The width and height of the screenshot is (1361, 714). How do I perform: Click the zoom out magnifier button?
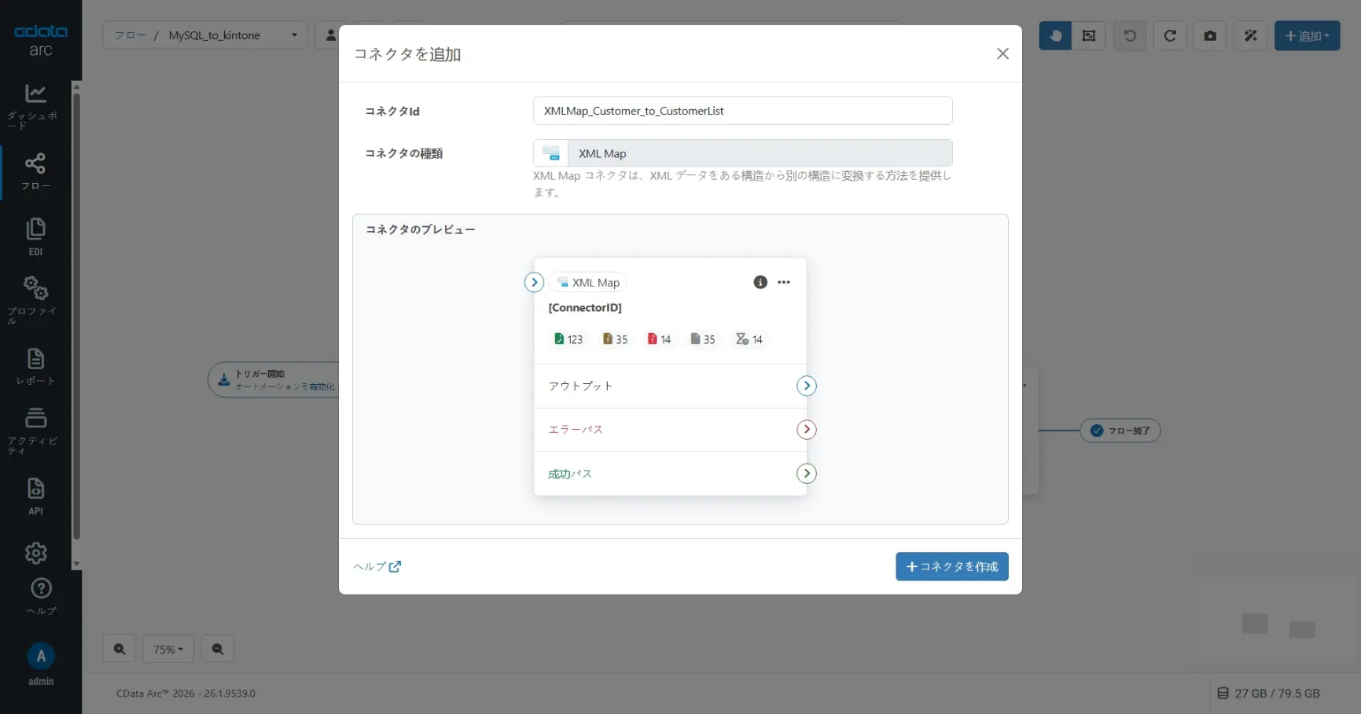(218, 649)
